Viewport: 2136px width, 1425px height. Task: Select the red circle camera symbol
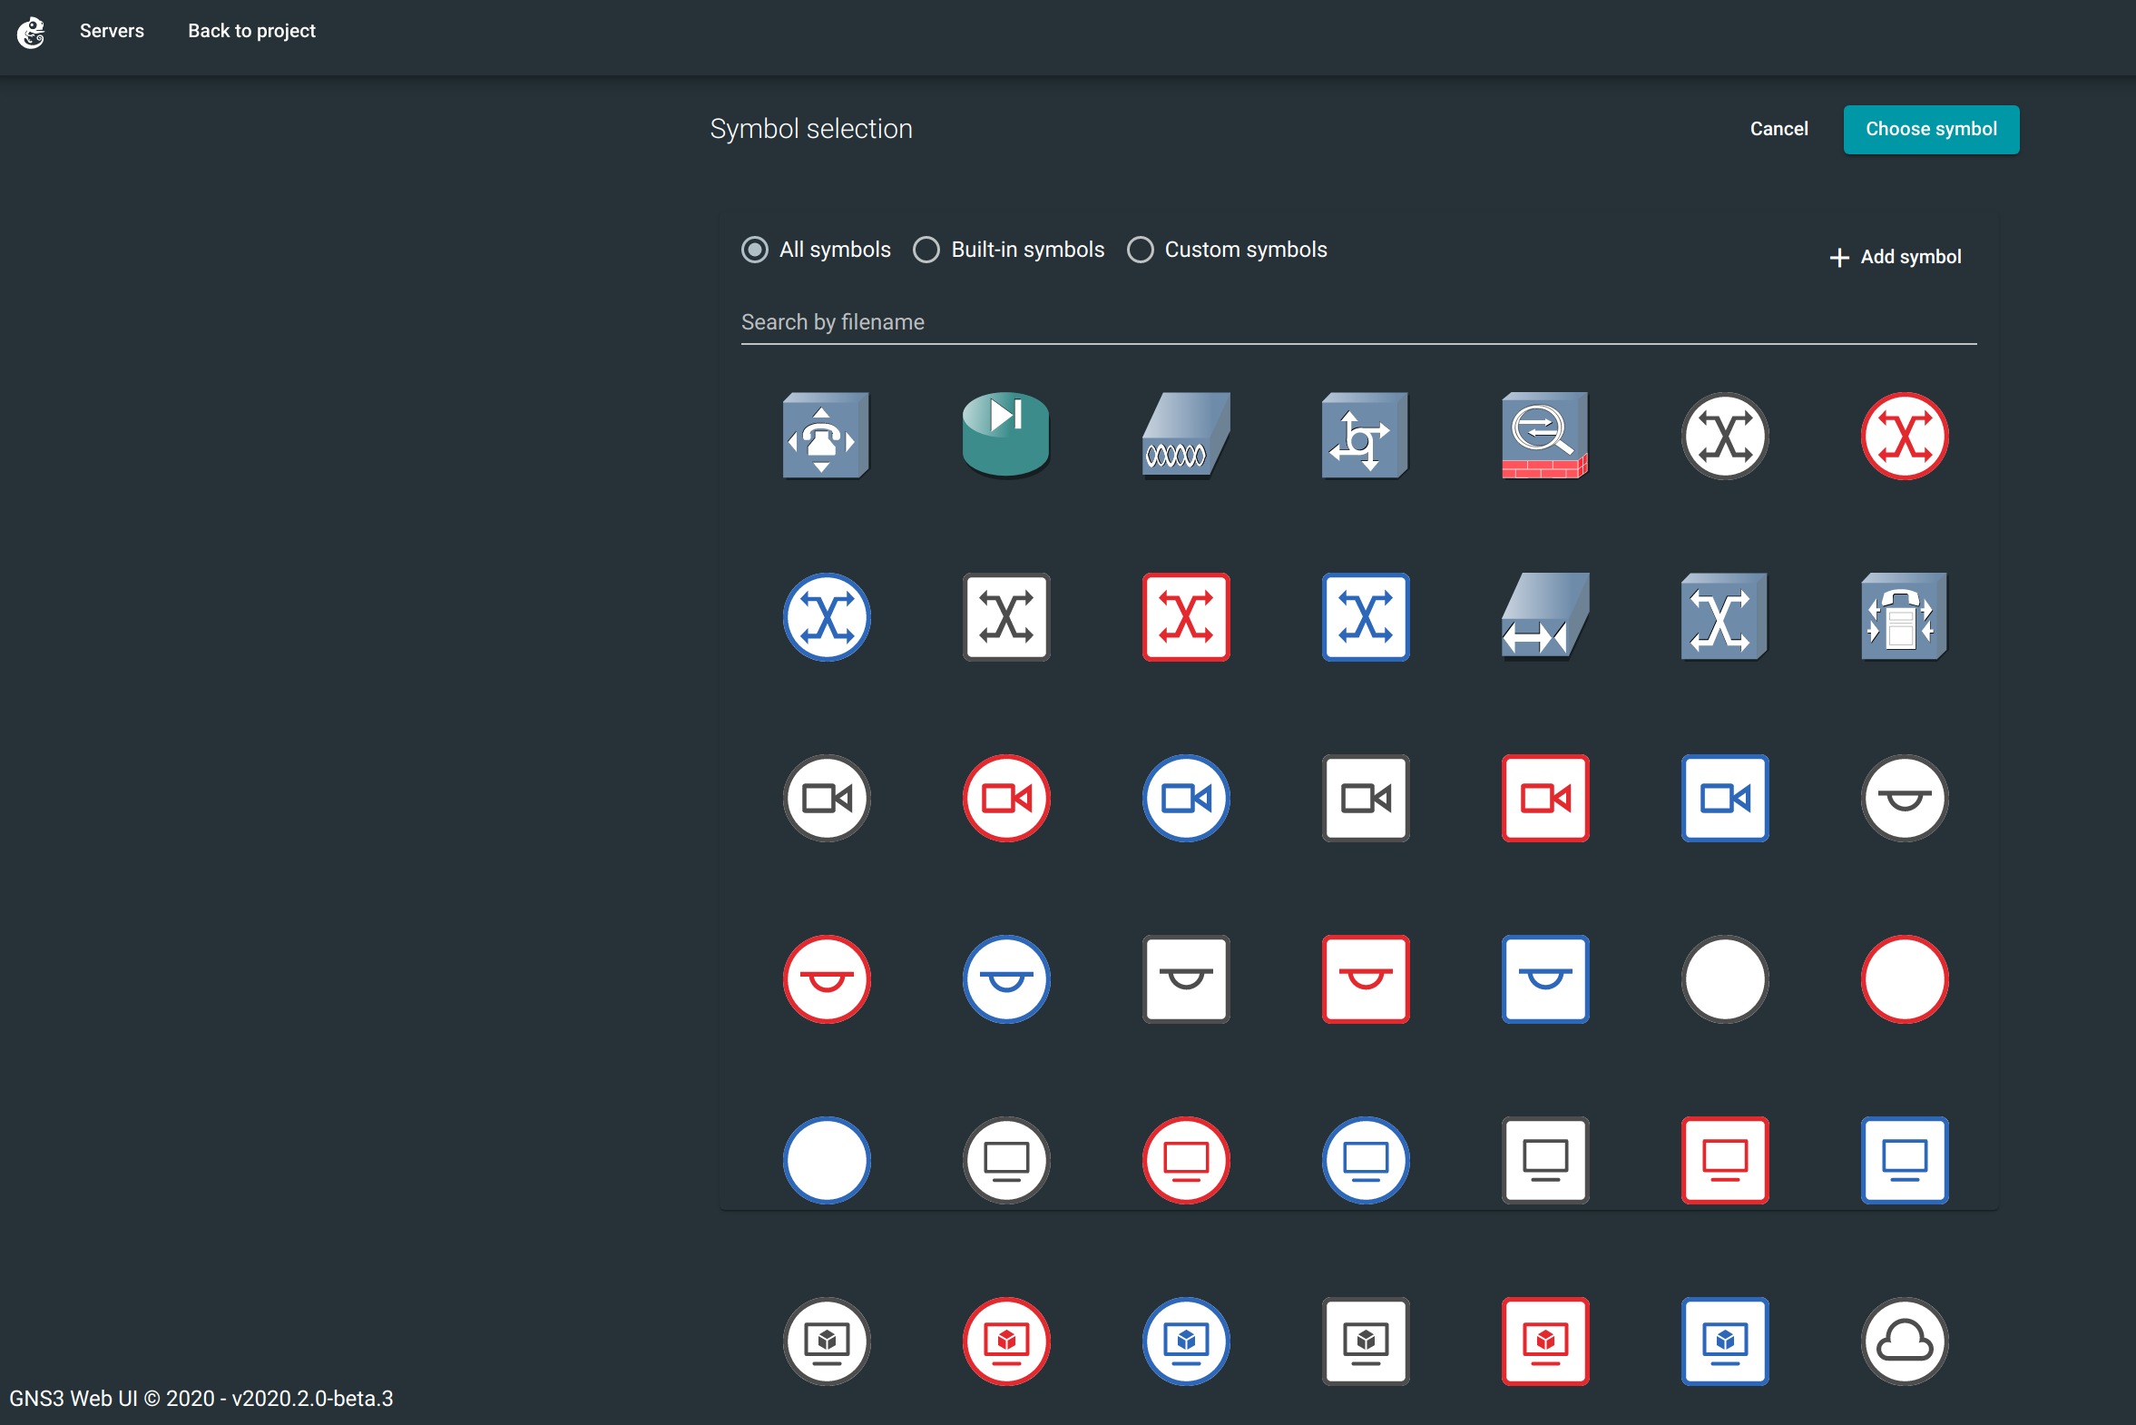click(x=1004, y=798)
